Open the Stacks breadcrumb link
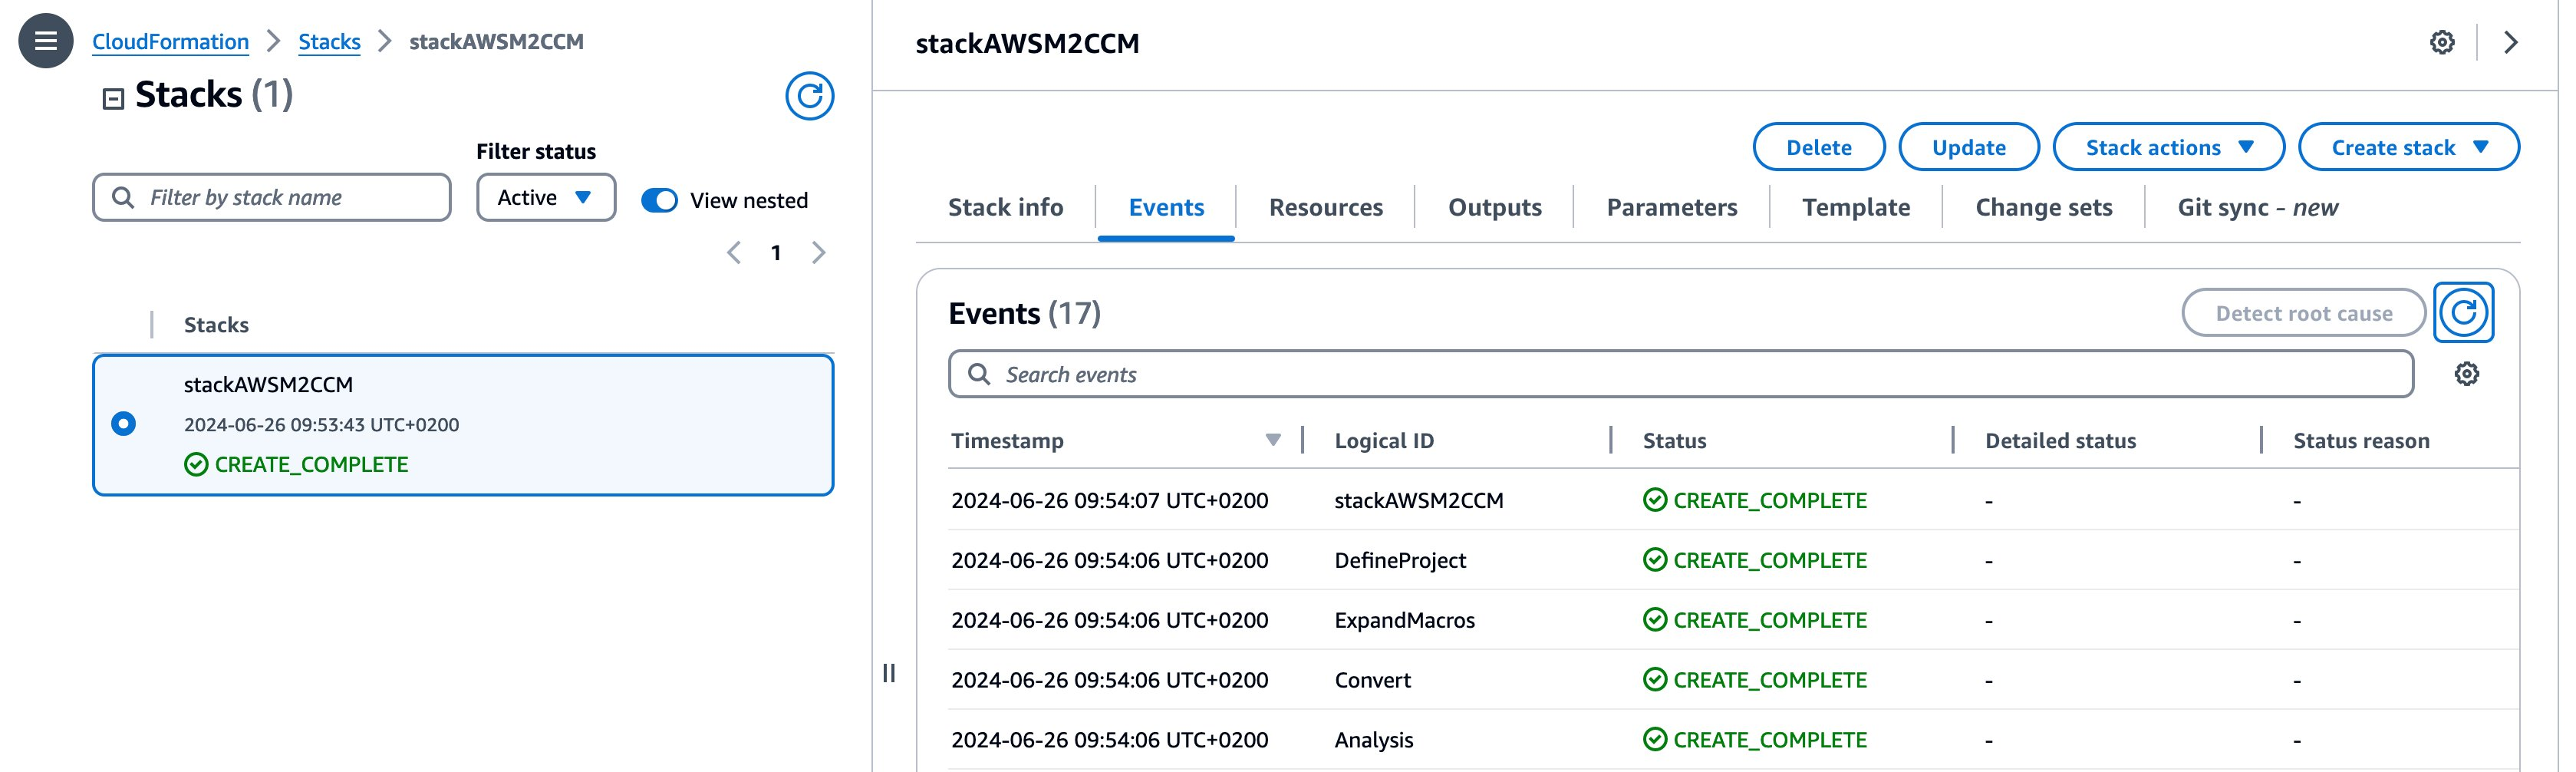The width and height of the screenshot is (2576, 772). point(329,41)
